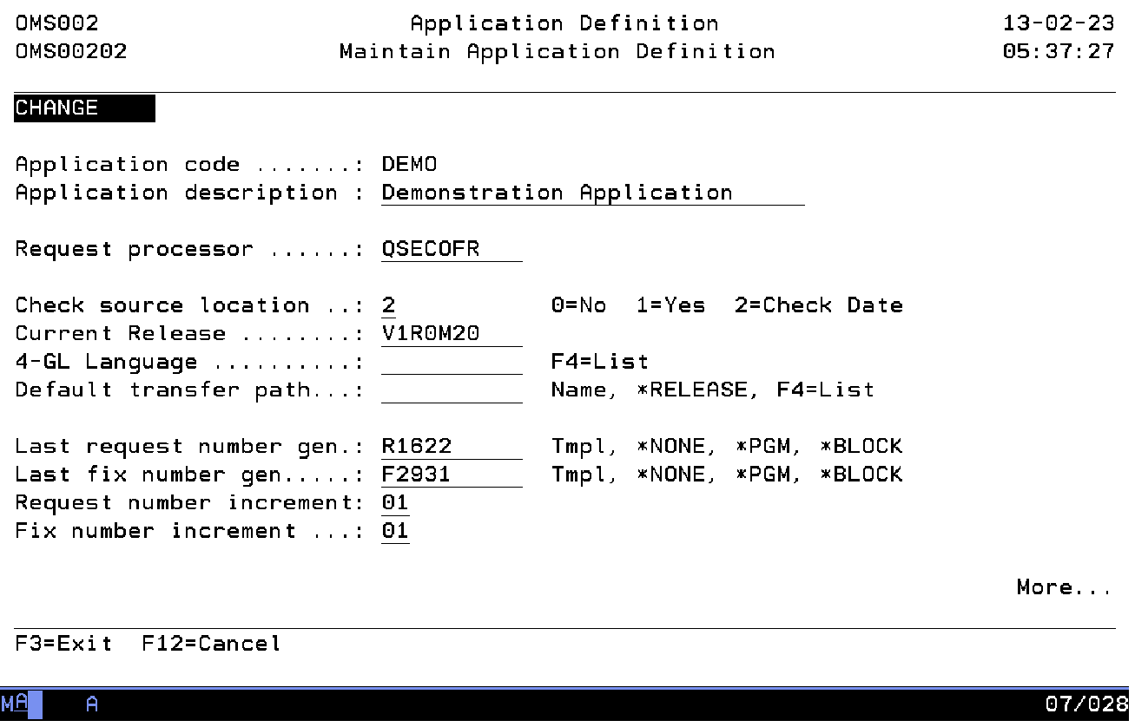The image size is (1135, 727).
Task: Click the Application description input field
Action: 592,193
